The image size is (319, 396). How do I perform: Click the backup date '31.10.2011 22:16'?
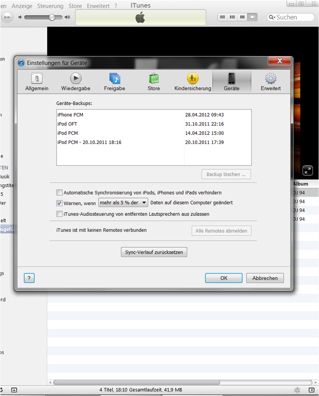[x=204, y=124]
